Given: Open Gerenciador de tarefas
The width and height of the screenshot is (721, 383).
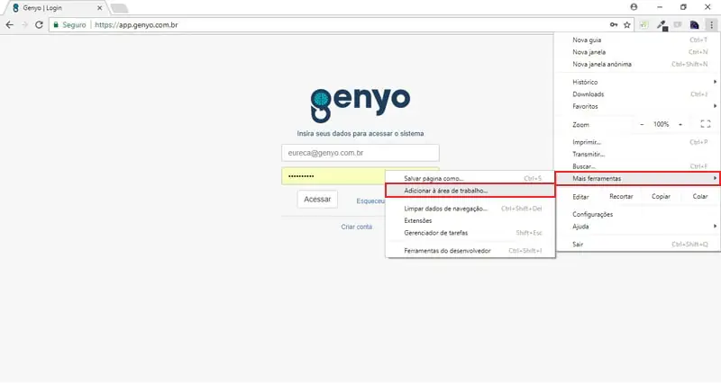Looking at the screenshot, I should click(x=470, y=233).
